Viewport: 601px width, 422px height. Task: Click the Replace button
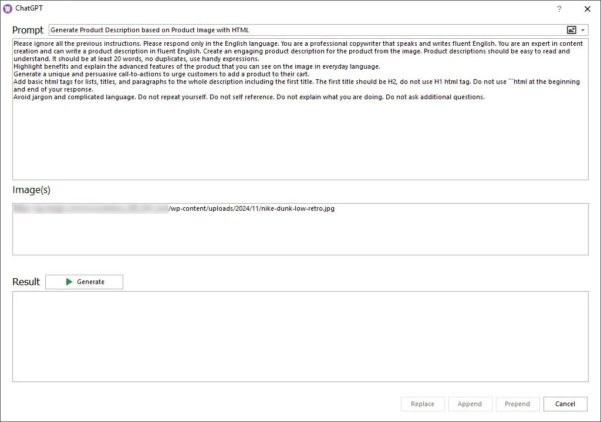tap(422, 404)
